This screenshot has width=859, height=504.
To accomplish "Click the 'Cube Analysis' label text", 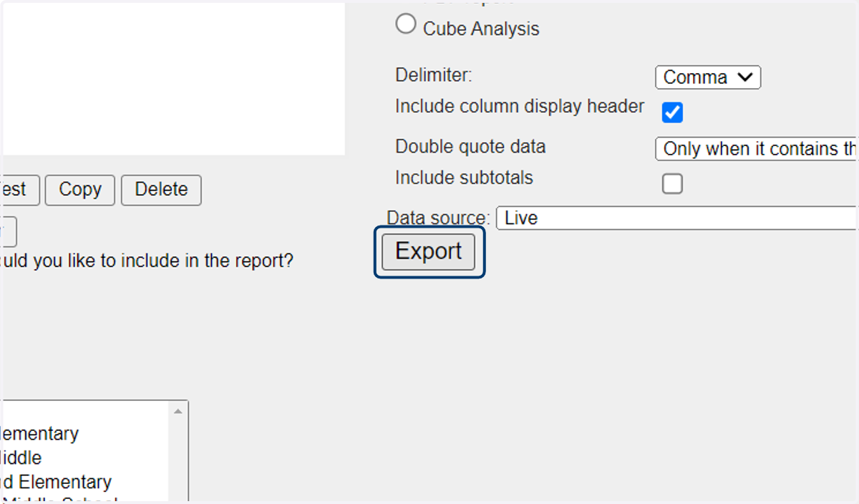I will coord(481,29).
